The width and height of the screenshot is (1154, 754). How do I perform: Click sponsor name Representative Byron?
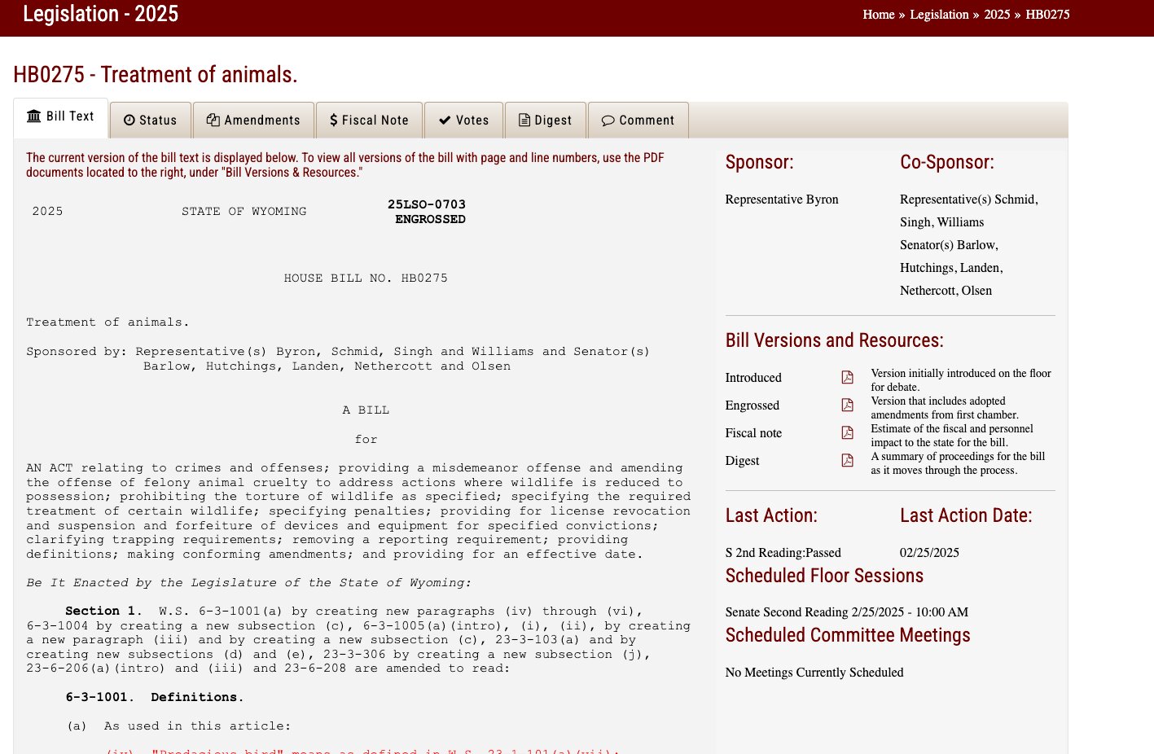(x=782, y=199)
